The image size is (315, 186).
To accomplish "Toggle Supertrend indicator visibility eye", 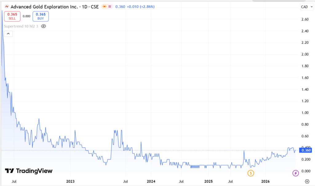I will [43, 26].
